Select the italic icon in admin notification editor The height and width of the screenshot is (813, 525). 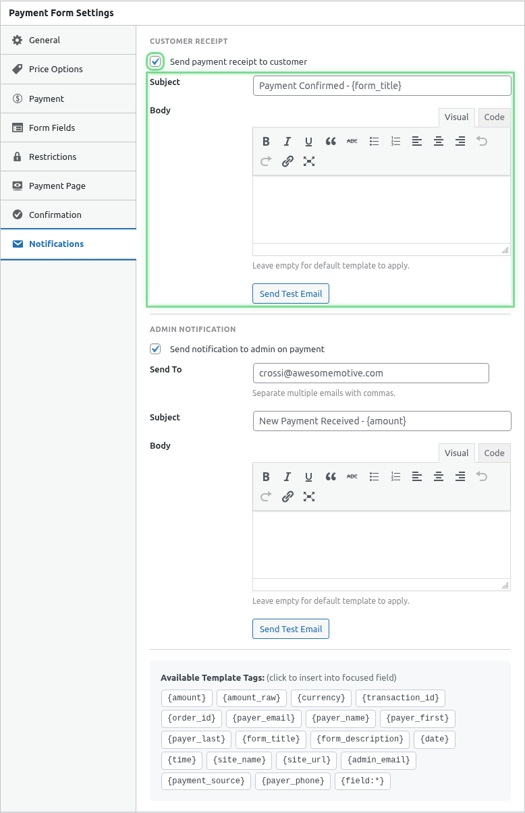[287, 476]
